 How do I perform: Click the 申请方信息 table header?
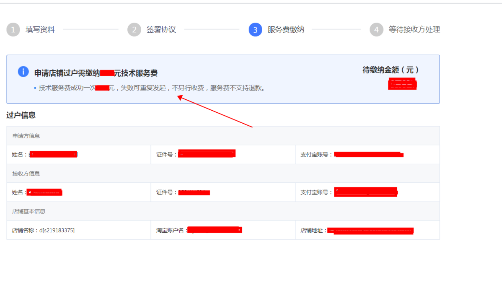pos(223,136)
